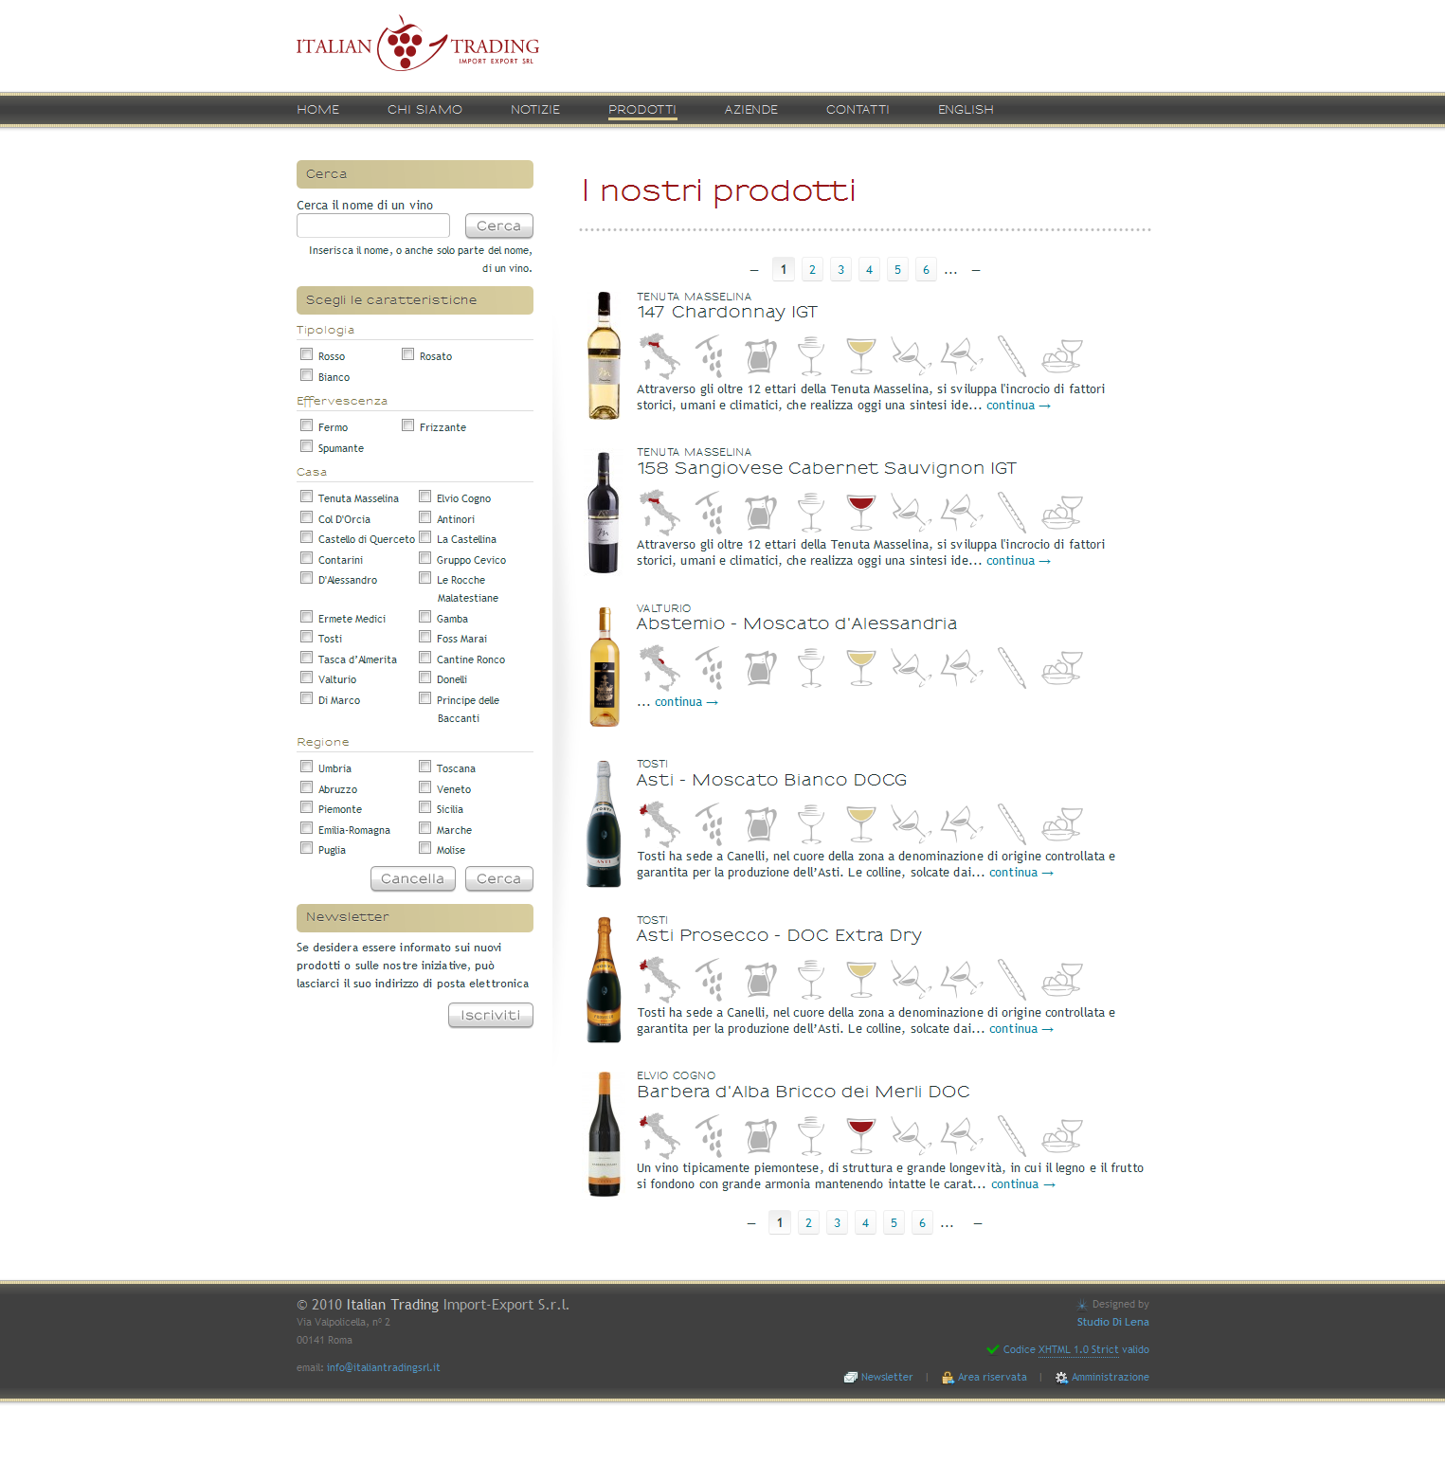The width and height of the screenshot is (1445, 1463).
Task: Navigate to CONTATTI
Action: point(858,110)
